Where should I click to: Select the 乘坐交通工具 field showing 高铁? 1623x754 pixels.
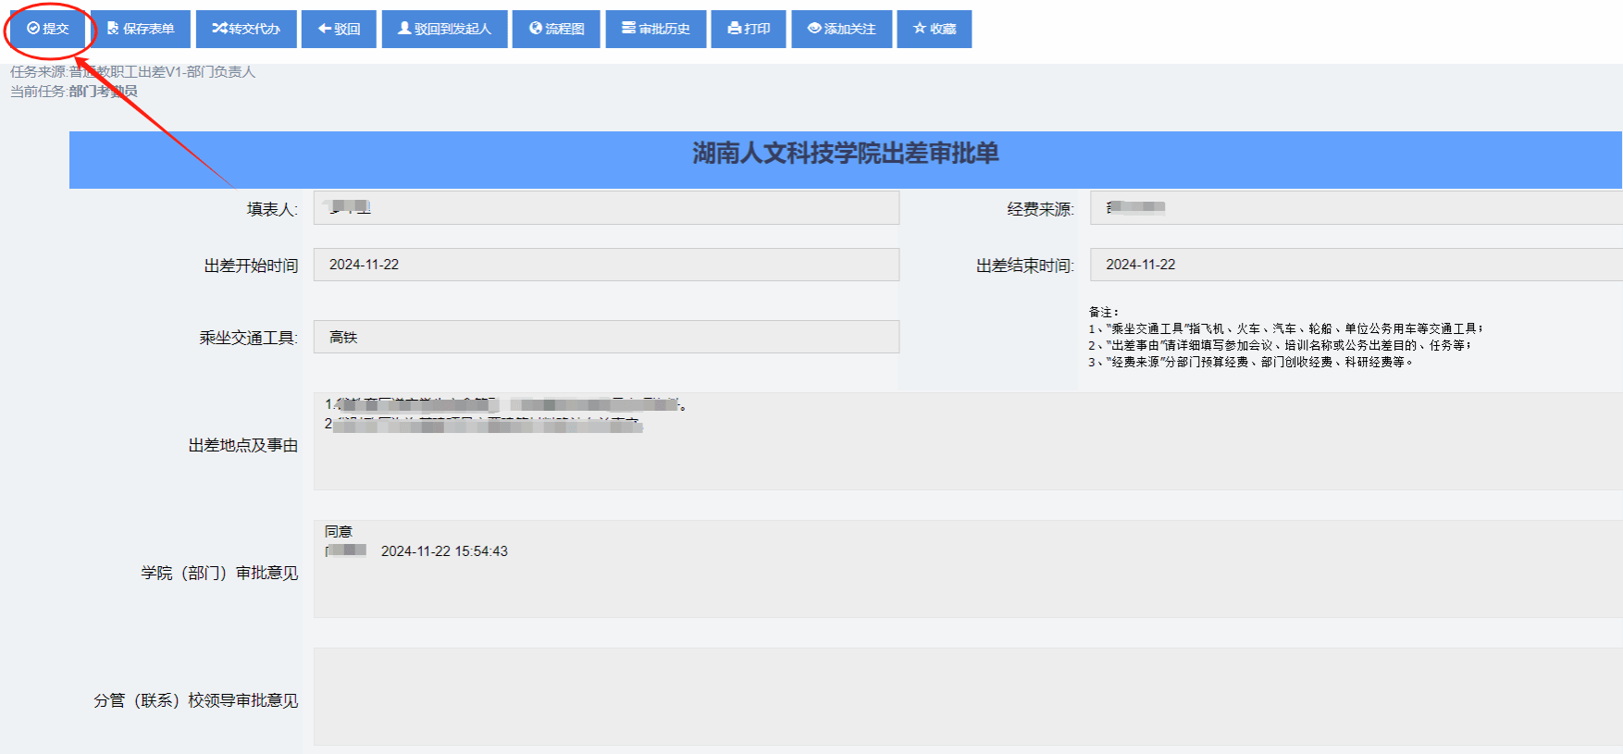pyautogui.click(x=606, y=337)
